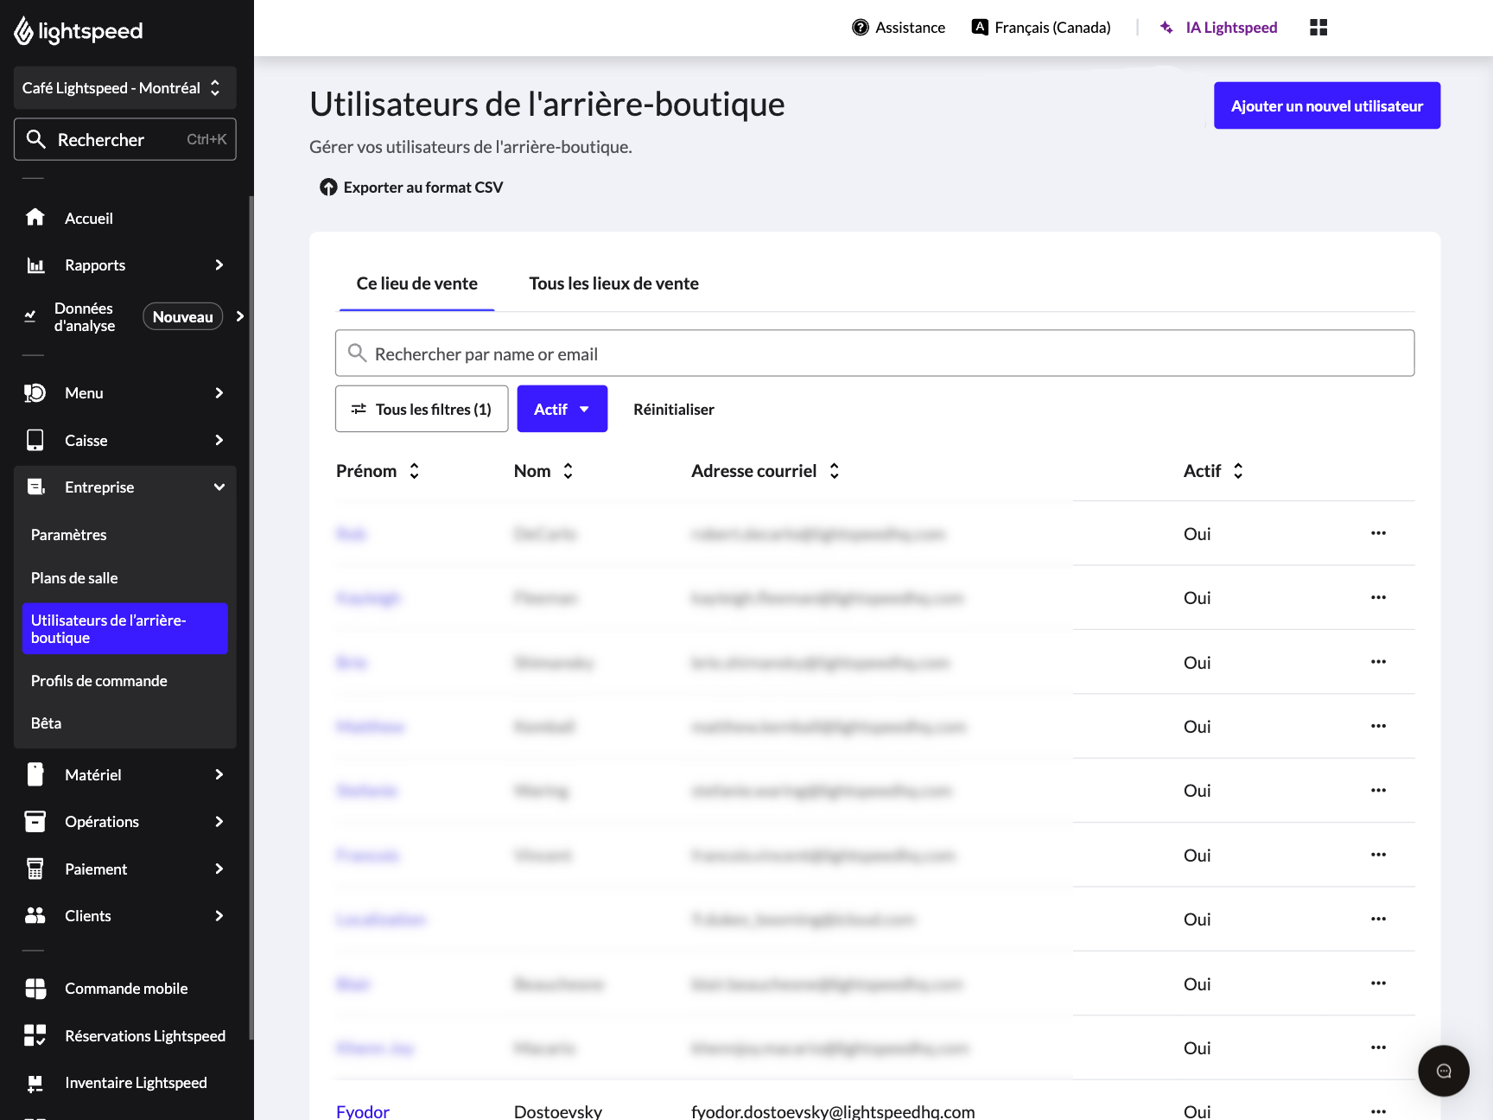Open Données d'analyse via its chart icon

point(30,317)
